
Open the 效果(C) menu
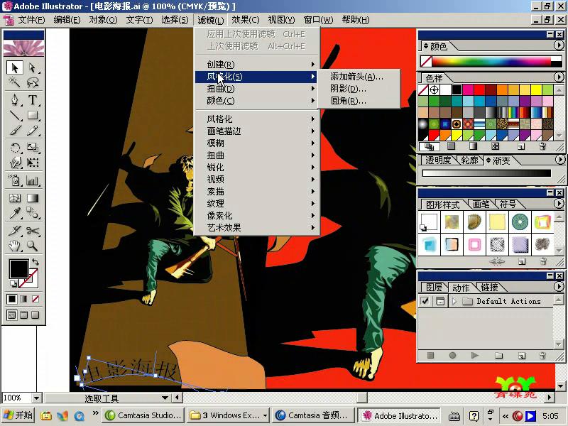(x=245, y=20)
